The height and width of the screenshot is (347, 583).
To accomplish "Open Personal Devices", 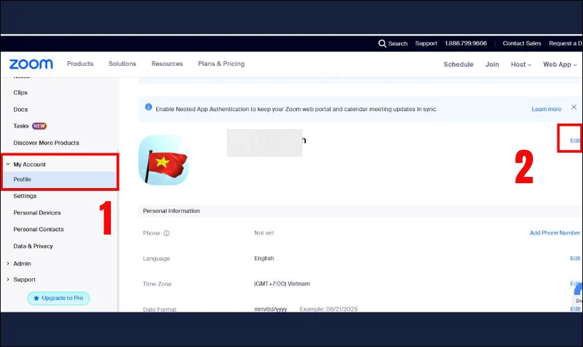I will (37, 213).
